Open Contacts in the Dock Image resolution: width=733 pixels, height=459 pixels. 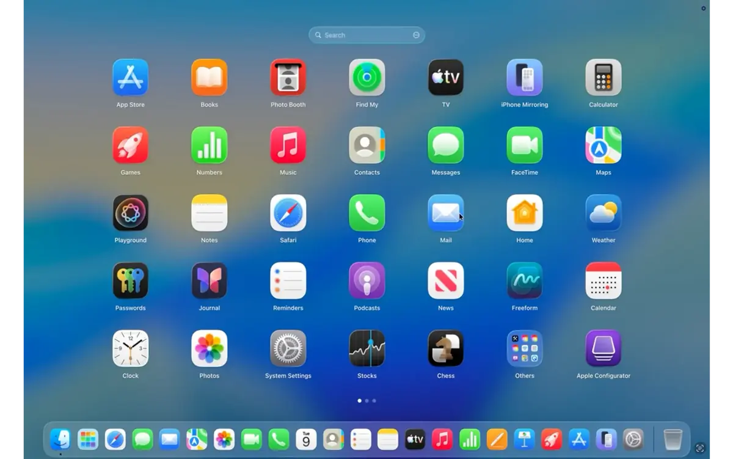(x=333, y=439)
